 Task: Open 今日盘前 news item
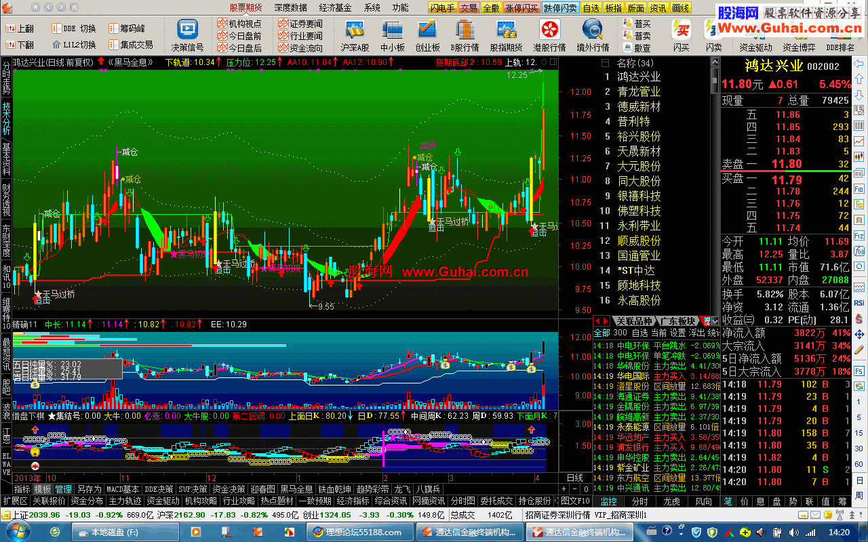[239, 36]
